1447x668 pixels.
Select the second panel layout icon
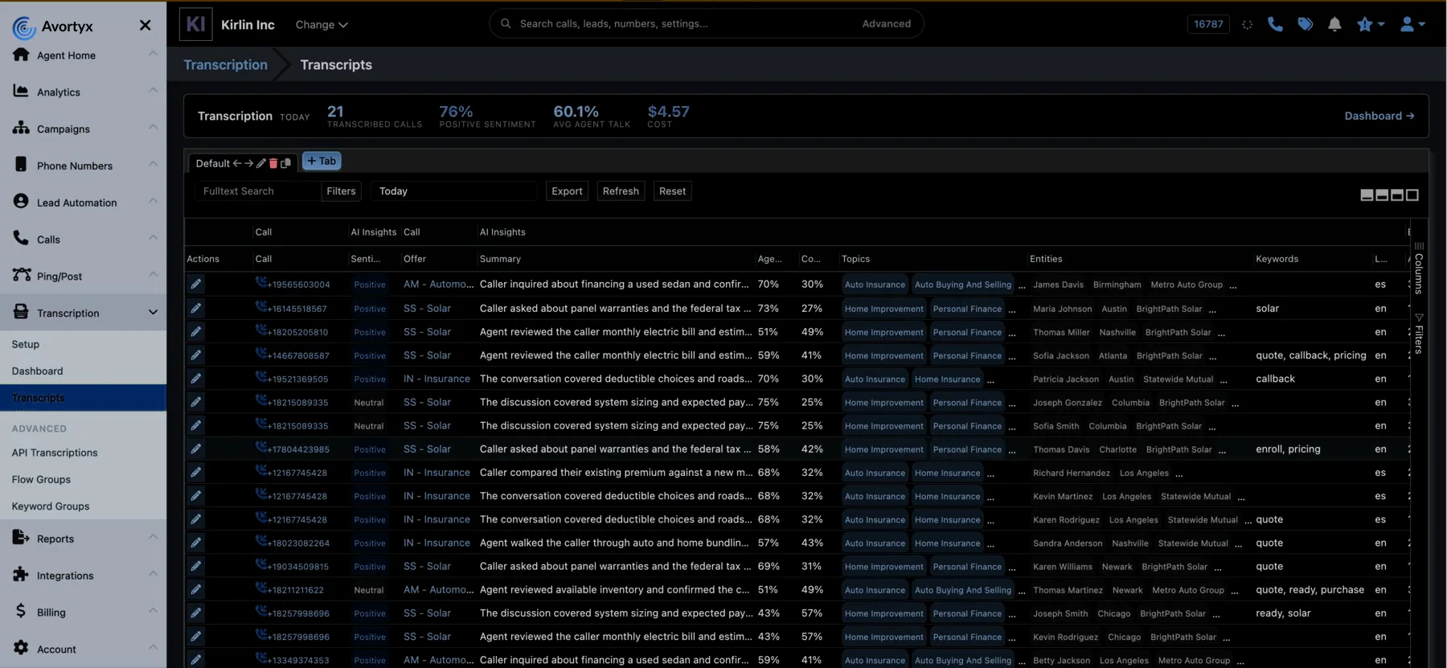[x=1382, y=195]
